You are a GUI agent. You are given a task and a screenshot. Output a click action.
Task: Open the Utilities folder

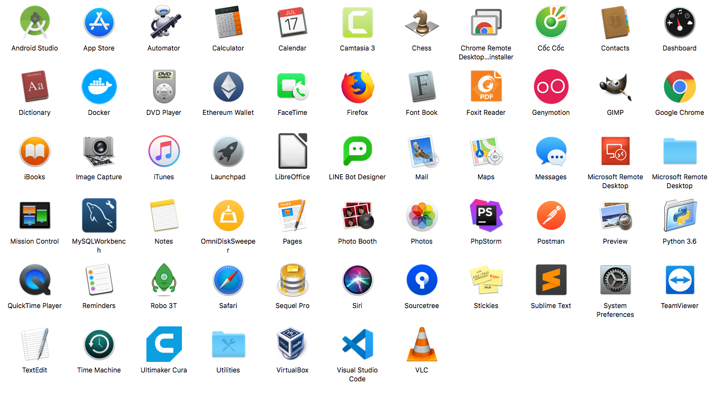click(x=228, y=344)
